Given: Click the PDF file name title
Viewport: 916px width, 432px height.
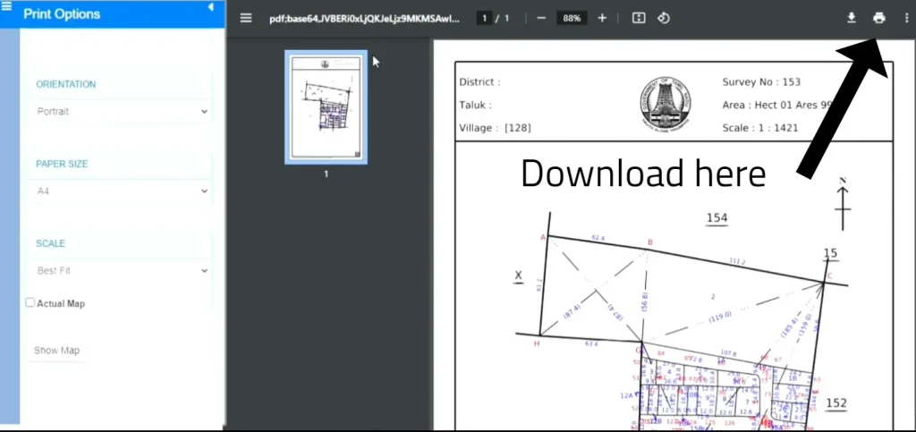Looking at the screenshot, I should (365, 19).
